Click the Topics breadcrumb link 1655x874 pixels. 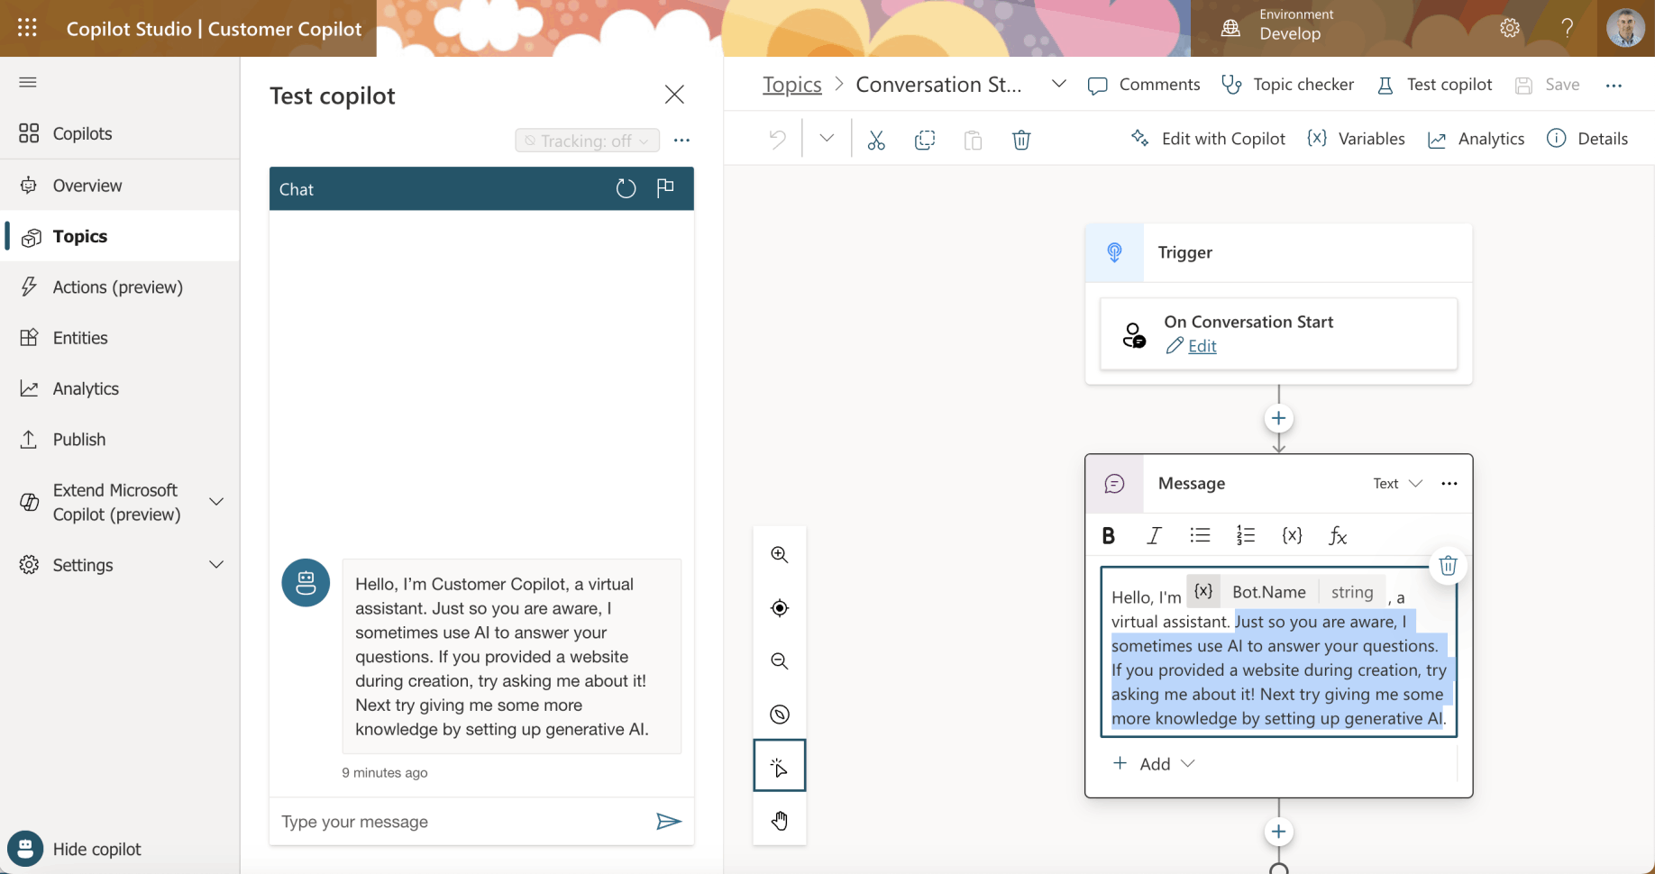pyautogui.click(x=792, y=85)
